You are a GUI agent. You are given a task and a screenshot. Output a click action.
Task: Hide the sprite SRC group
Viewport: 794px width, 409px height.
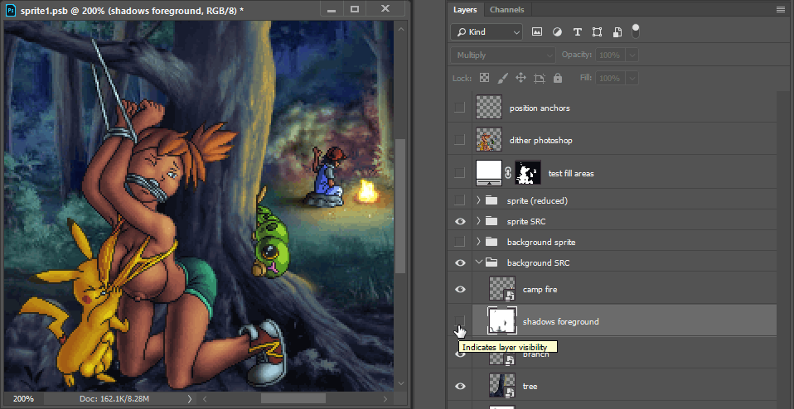[x=460, y=221]
